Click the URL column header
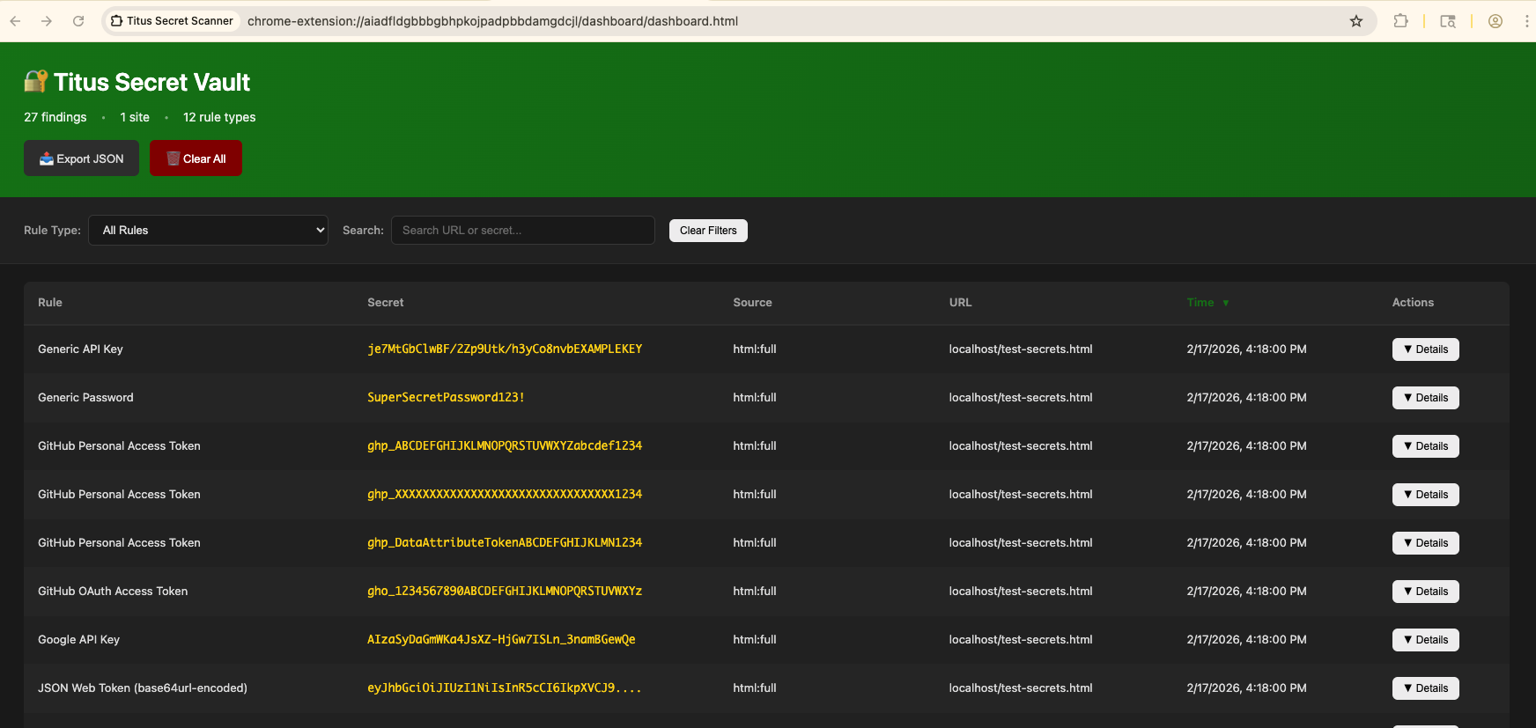Image resolution: width=1536 pixels, height=728 pixels. [960, 303]
